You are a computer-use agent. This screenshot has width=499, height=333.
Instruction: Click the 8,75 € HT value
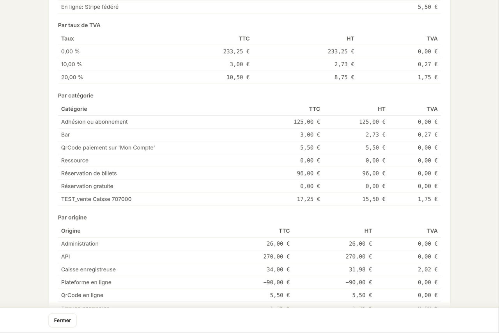[x=344, y=77]
